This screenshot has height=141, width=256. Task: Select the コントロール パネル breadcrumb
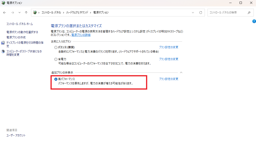(51, 12)
